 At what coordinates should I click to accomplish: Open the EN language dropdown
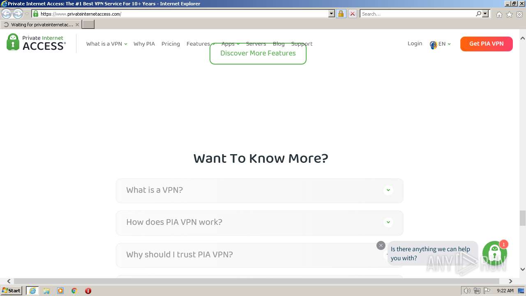click(440, 44)
